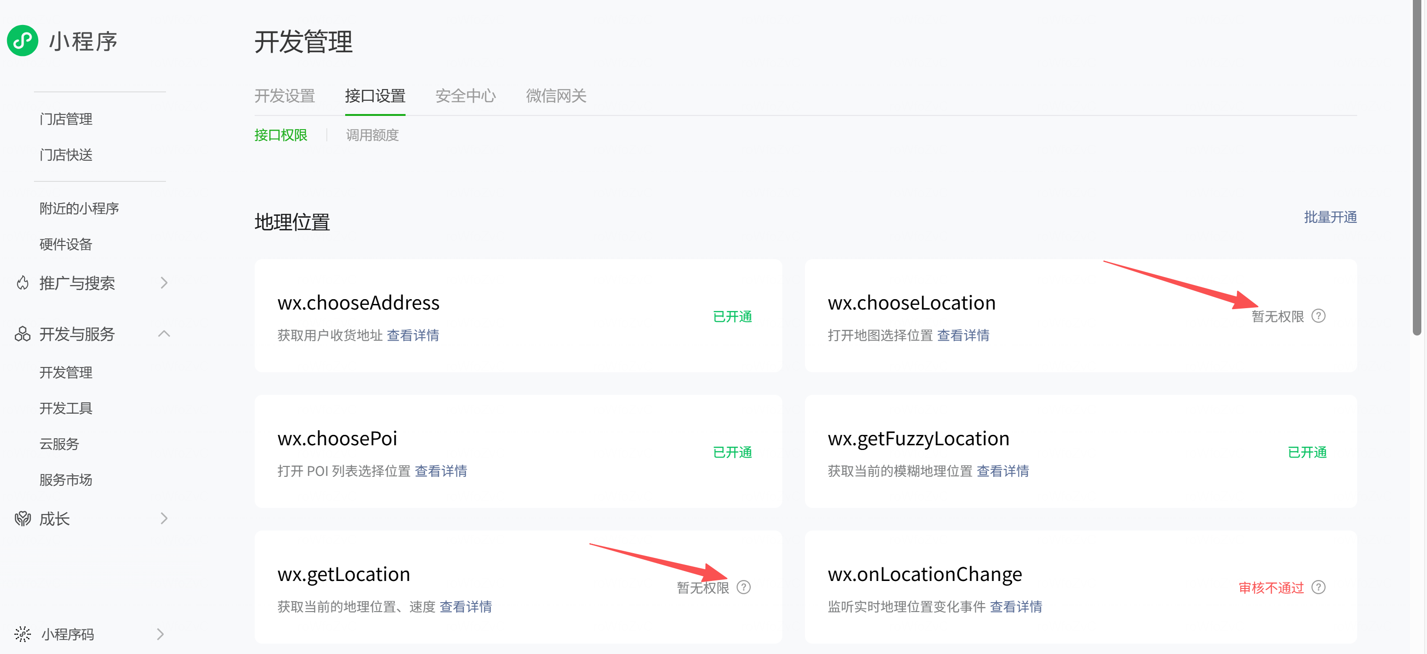
Task: Expand the 小程序码 menu chevron
Action: [x=161, y=634]
